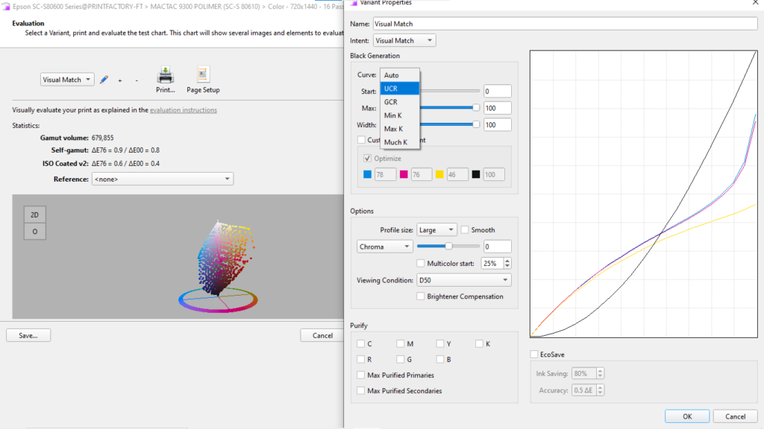Viewport: 764px width, 429px height.
Task: Enable the Smooth profile option
Action: [x=465, y=229]
